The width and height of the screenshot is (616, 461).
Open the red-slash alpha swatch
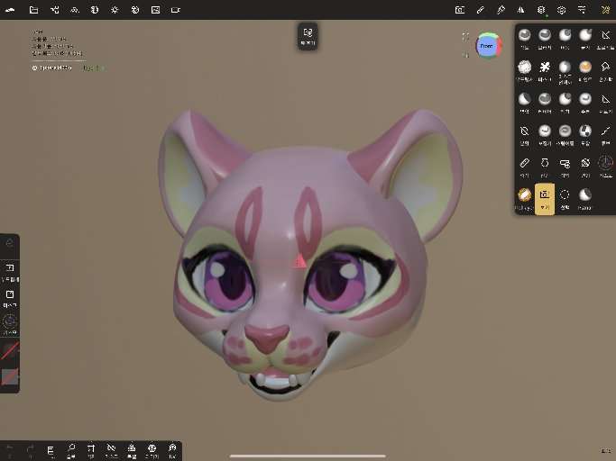[x=10, y=351]
